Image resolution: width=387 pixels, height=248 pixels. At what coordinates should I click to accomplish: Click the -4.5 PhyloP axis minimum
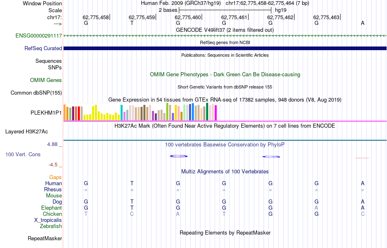(x=53, y=165)
